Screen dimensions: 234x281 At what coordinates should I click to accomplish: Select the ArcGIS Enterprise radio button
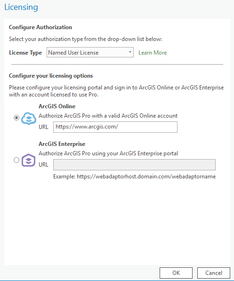point(16,160)
